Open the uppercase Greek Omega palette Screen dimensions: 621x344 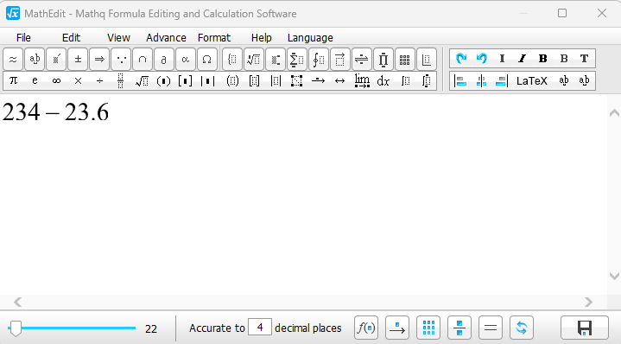206,60
